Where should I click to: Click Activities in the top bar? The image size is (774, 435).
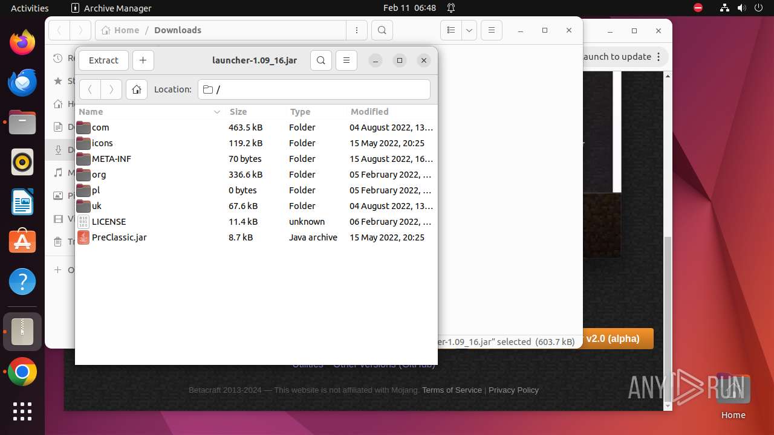[30, 8]
